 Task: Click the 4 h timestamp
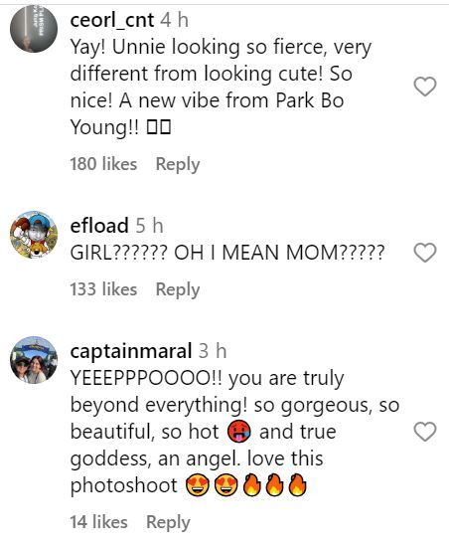tap(174, 20)
